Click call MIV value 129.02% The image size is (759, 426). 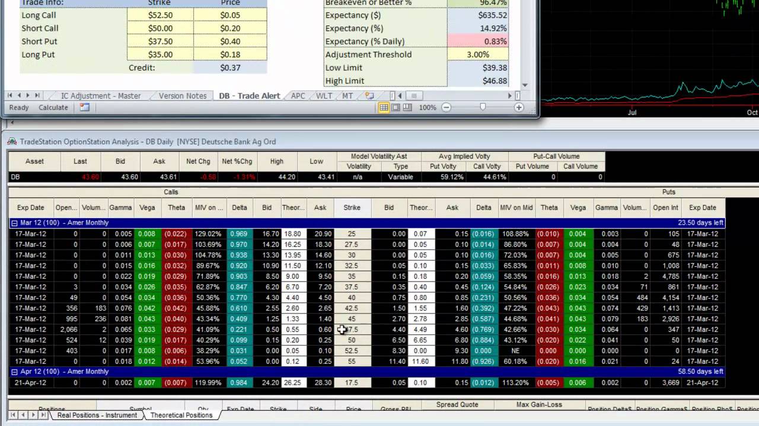point(208,234)
